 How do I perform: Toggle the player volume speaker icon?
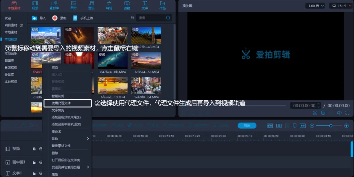click(x=339, y=113)
